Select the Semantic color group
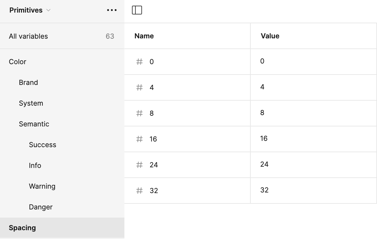The width and height of the screenshot is (377, 239). [34, 124]
